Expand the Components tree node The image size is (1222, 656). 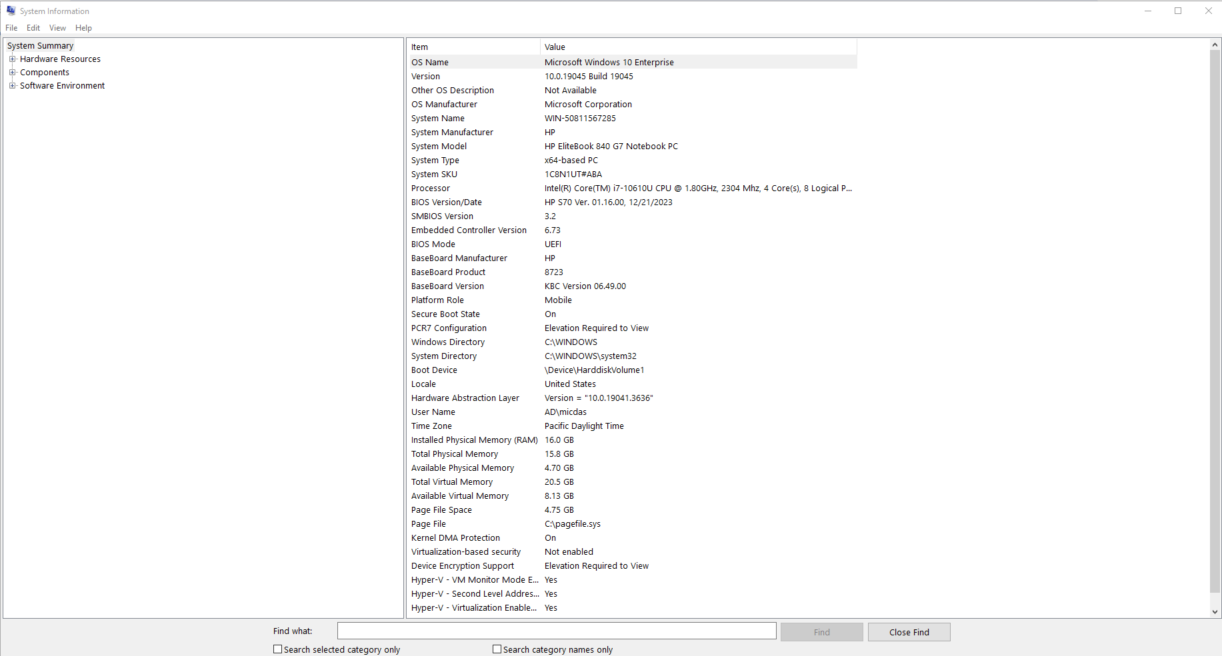coord(12,72)
